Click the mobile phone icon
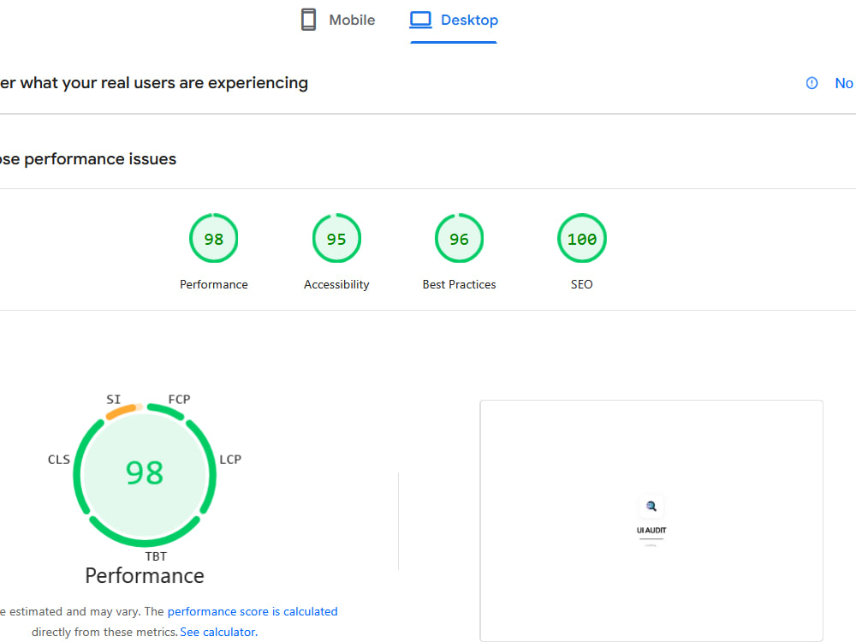The width and height of the screenshot is (856, 642). tap(308, 20)
